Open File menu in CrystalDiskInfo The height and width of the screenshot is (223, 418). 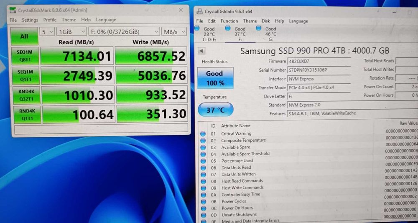[x=200, y=21]
